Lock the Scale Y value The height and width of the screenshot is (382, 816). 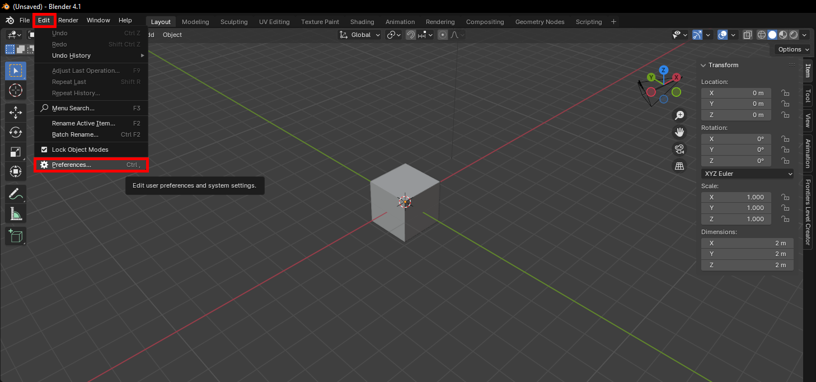coord(785,208)
